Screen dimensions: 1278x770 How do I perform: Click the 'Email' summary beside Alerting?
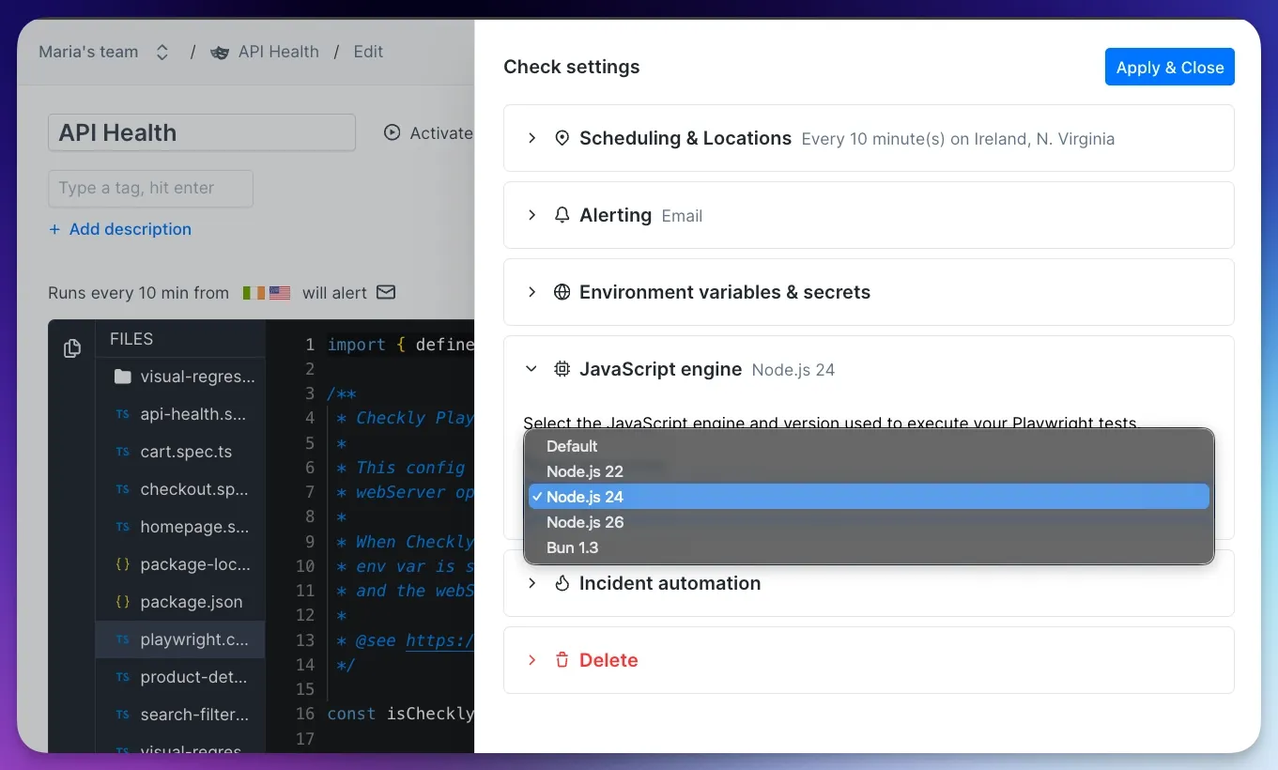coord(682,216)
